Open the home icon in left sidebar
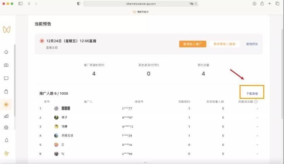Screen dimensions: 284x164 click(x=6, y=52)
